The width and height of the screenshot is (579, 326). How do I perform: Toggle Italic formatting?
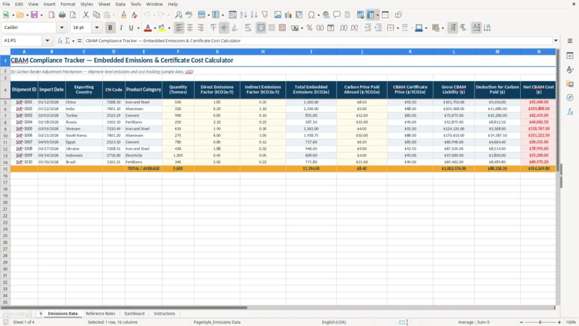pos(121,28)
